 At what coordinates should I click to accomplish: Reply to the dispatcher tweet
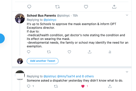click(28, 86)
